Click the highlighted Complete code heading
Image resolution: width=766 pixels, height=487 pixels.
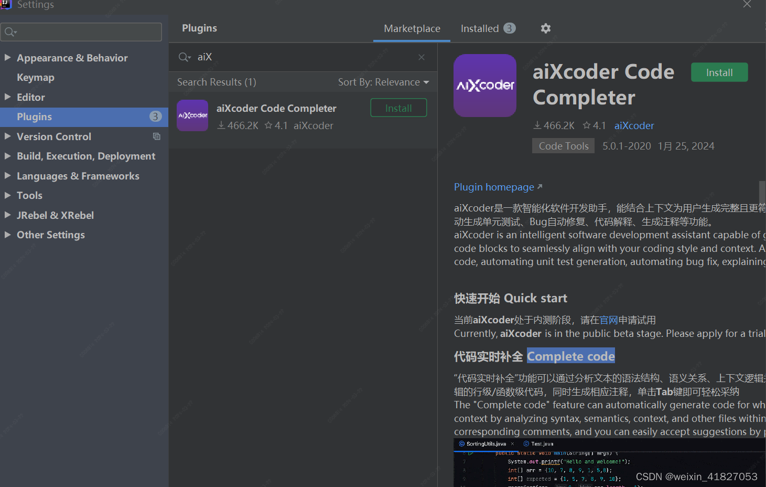[x=571, y=356]
